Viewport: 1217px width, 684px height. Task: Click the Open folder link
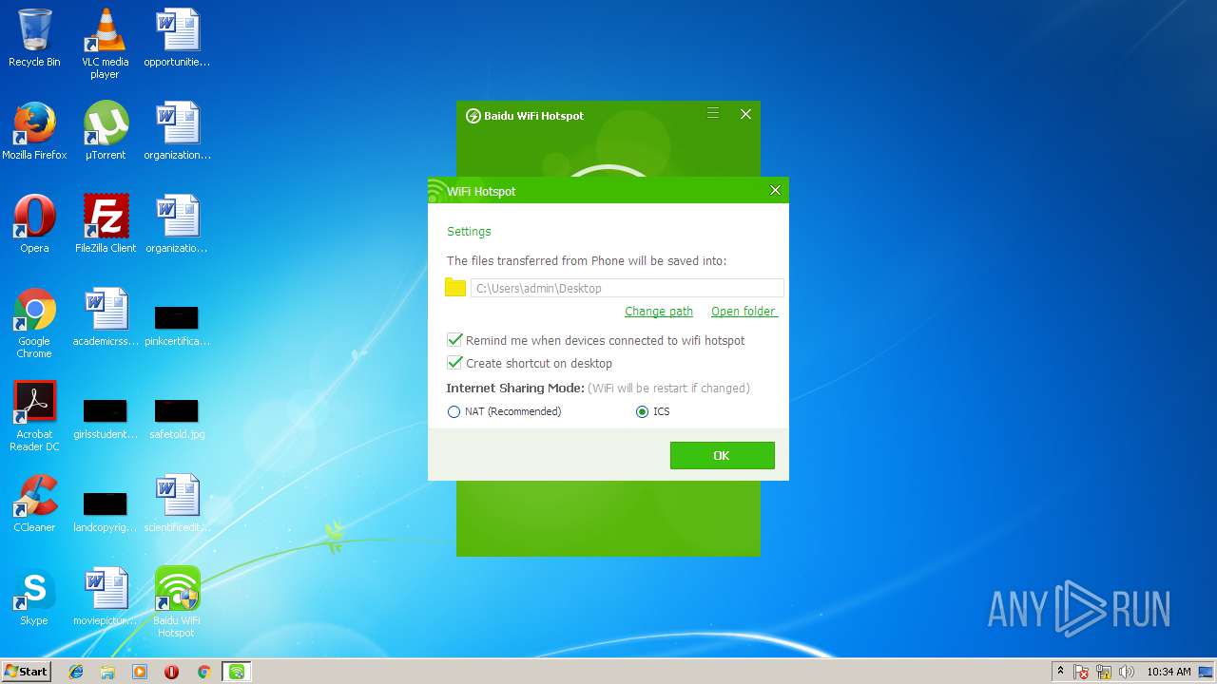[744, 312]
